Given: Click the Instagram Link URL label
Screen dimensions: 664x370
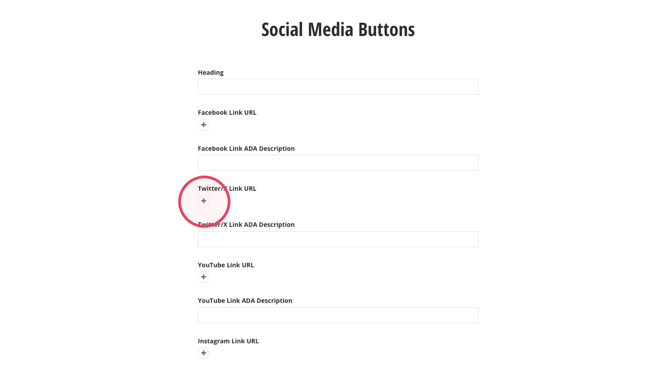Looking at the screenshot, I should point(228,341).
